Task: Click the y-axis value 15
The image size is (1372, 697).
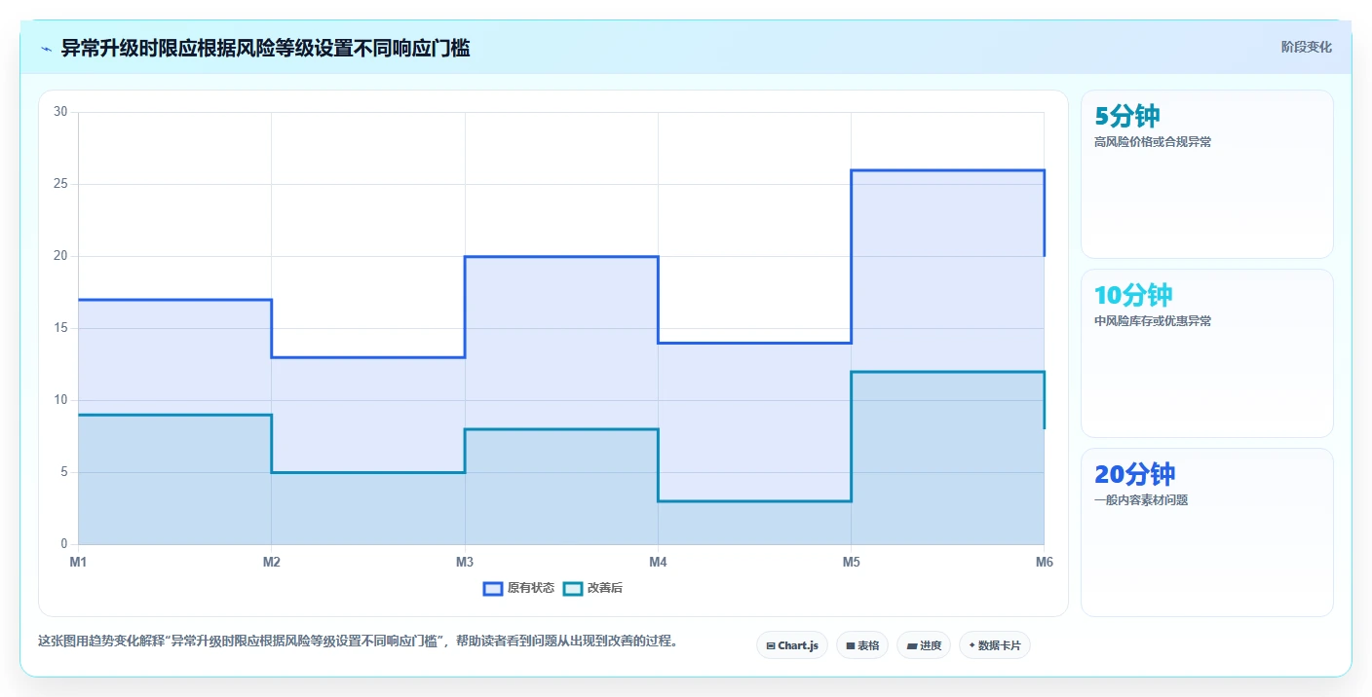Action: [60, 328]
